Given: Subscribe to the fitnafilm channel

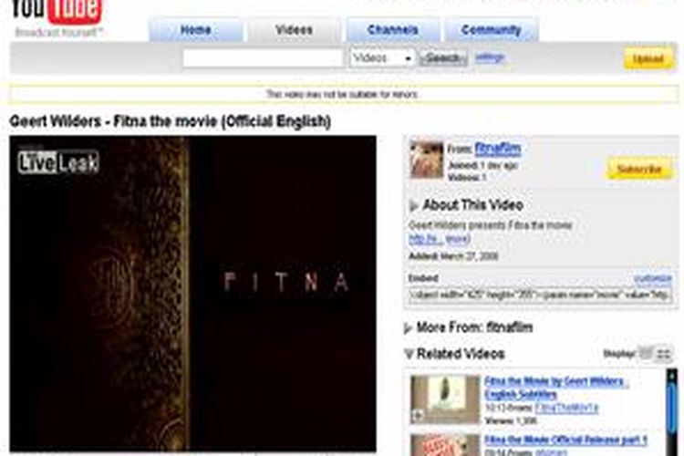Looking at the screenshot, I should tap(639, 169).
